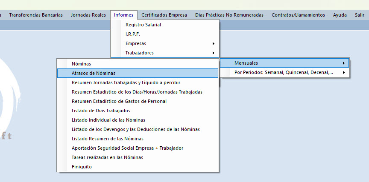Screen dimensions: 369x182
Task: Click the Finiquito menu entry
Action: coord(82,167)
